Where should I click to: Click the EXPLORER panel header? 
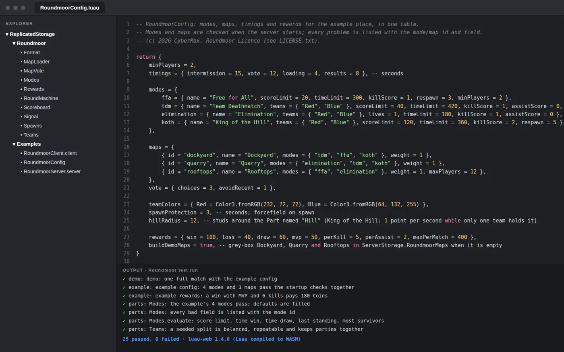point(19,24)
